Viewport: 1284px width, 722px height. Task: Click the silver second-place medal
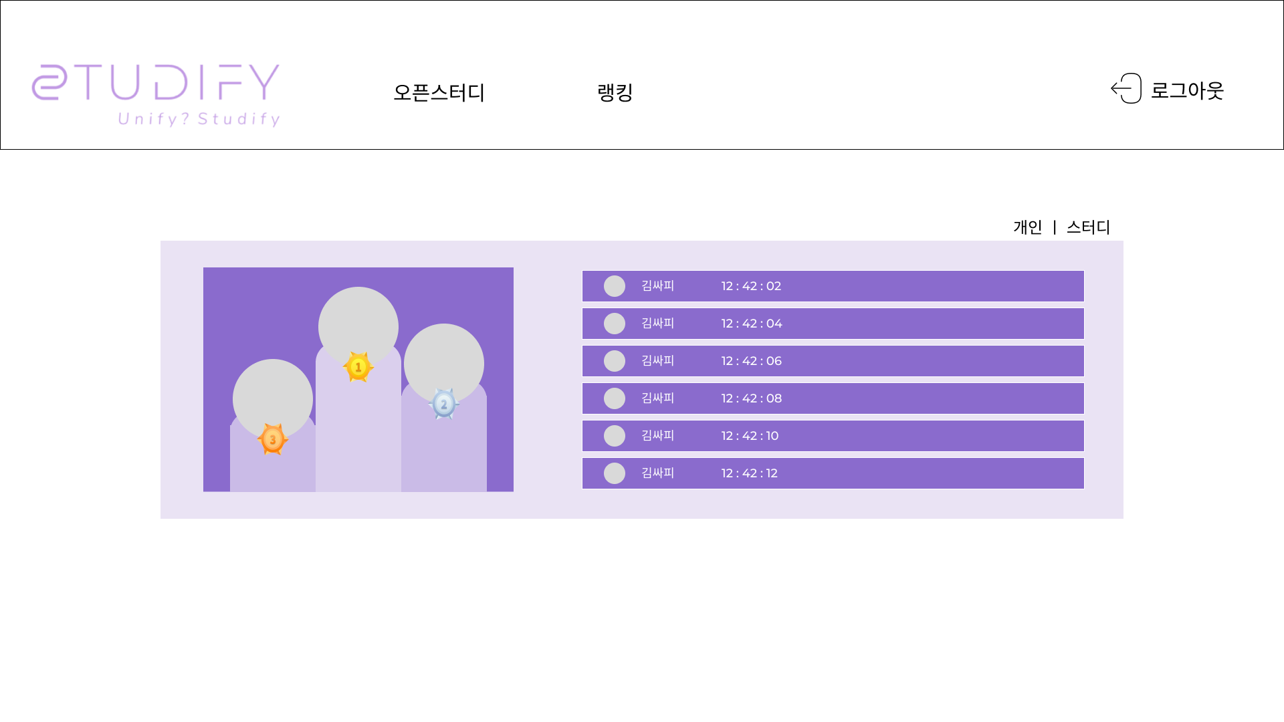443,404
